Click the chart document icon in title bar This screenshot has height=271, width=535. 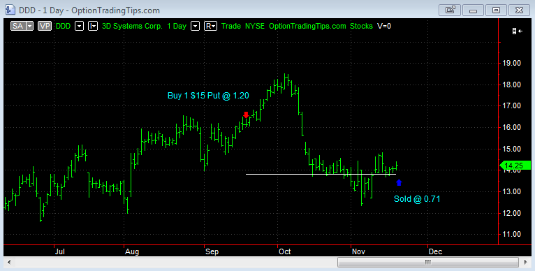tap(10, 10)
